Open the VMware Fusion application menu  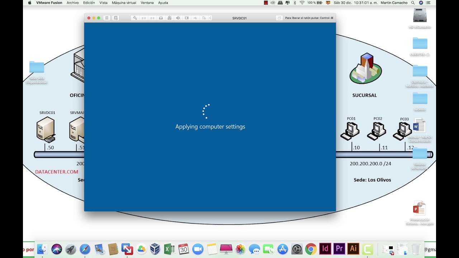49,3
